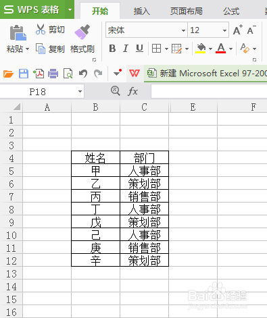The height and width of the screenshot is (318, 267).
Task: Expand the clear formatting dropdown arrow
Action: click(x=254, y=49)
